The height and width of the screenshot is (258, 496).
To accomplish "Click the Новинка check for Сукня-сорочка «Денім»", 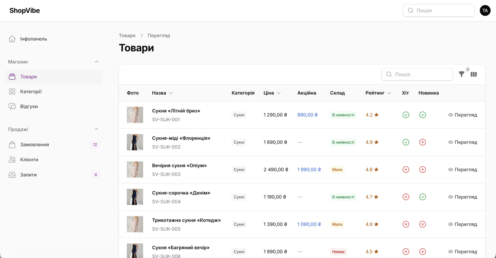I will (x=423, y=197).
